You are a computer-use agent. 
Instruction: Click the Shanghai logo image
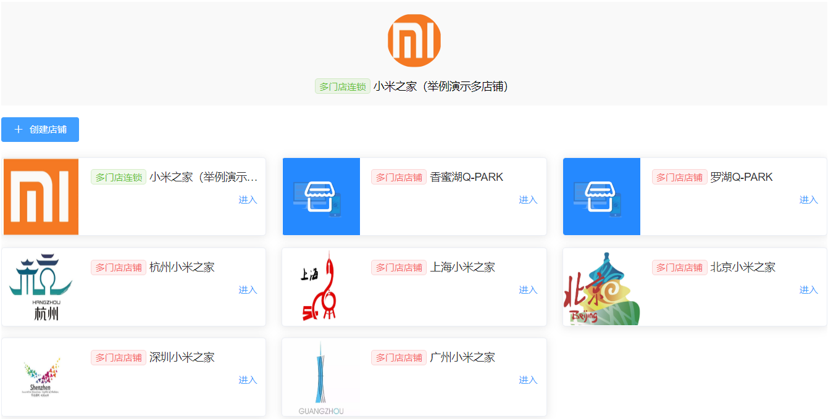pyautogui.click(x=321, y=286)
